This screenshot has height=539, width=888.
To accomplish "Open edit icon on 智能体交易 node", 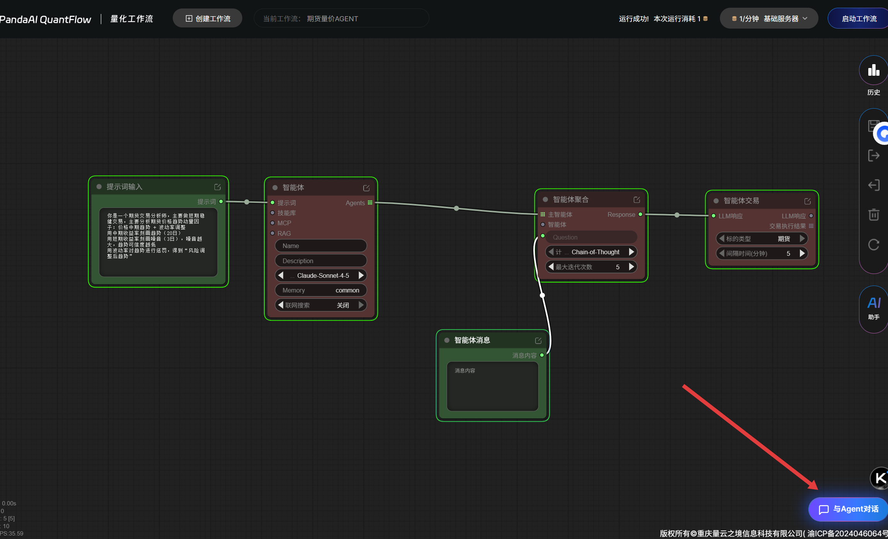I will pyautogui.click(x=808, y=201).
